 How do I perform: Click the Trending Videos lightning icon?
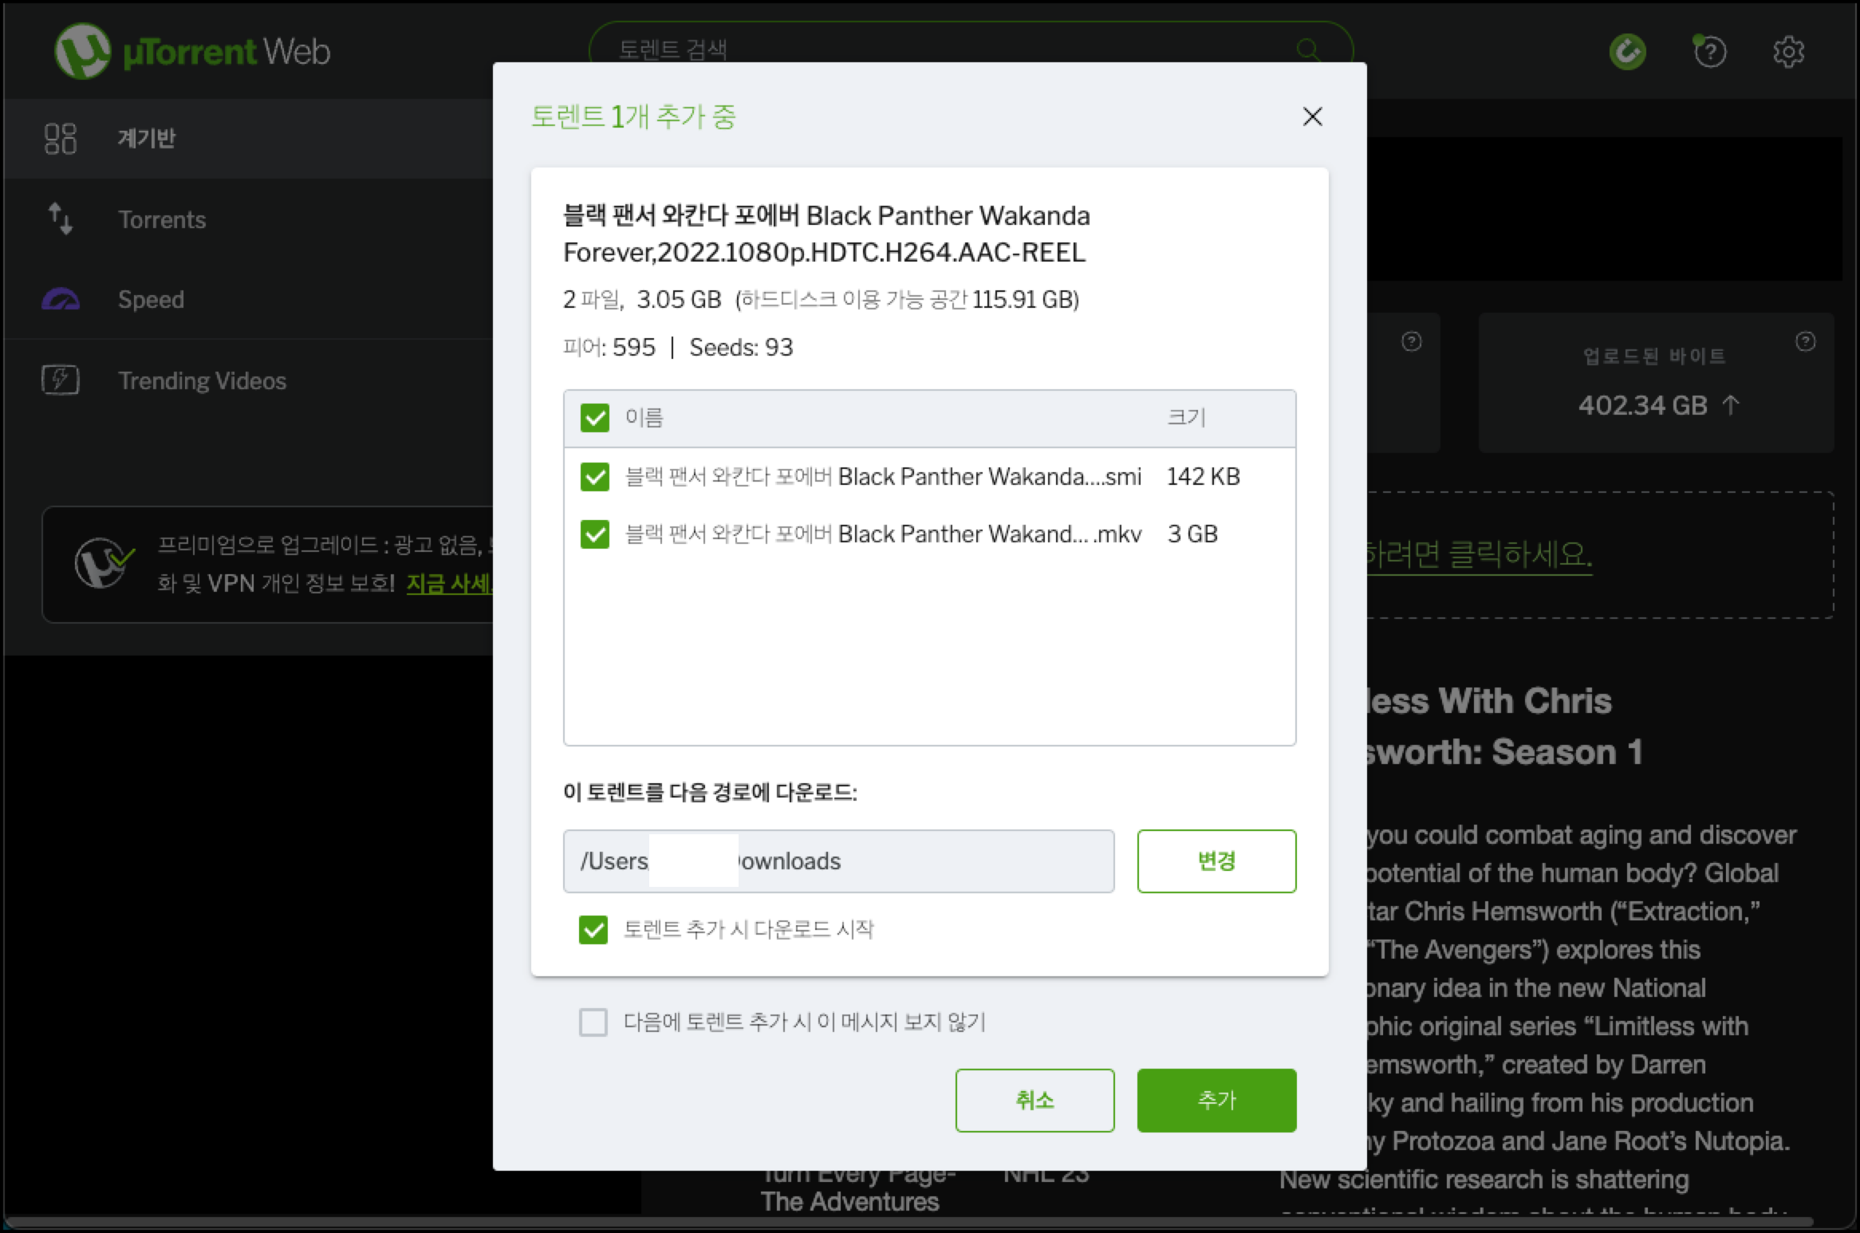pyautogui.click(x=60, y=380)
